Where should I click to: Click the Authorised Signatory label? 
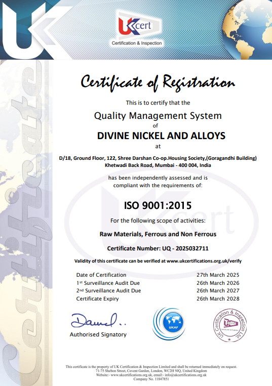98,334
